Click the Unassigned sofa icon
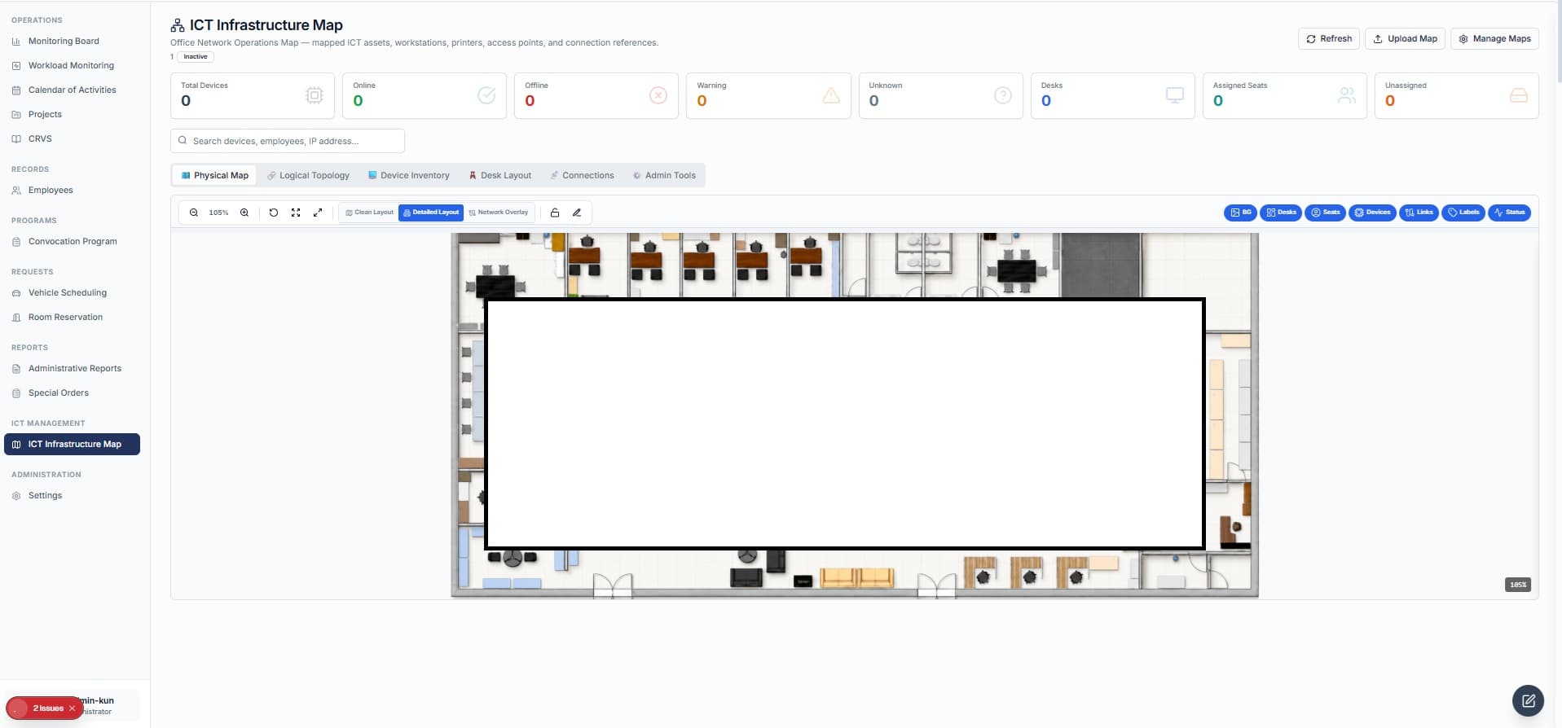Image resolution: width=1562 pixels, height=728 pixels. [x=1519, y=95]
